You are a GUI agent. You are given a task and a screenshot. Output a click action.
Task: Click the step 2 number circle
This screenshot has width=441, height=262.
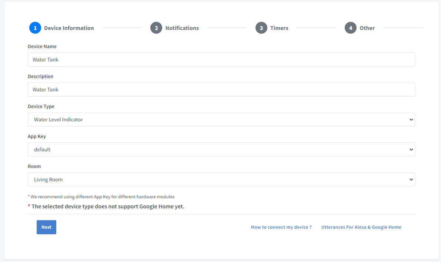coord(156,28)
